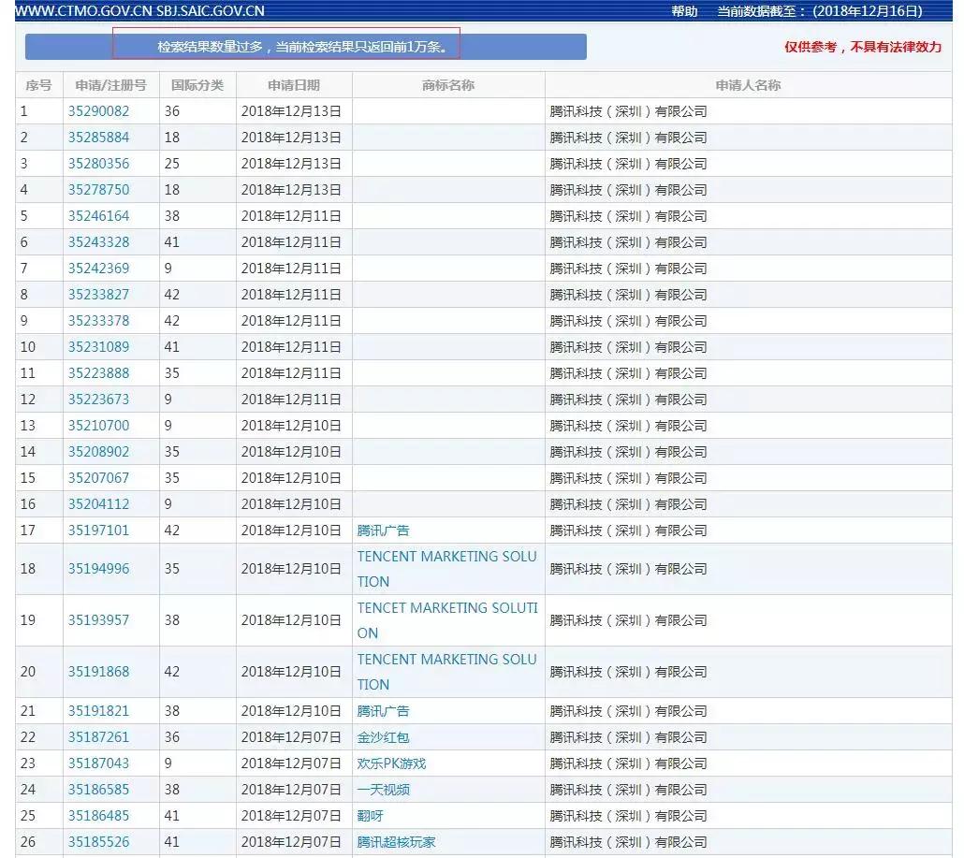The image size is (964, 858).
Task: Open application number 35233827
Action: pyautogui.click(x=98, y=295)
